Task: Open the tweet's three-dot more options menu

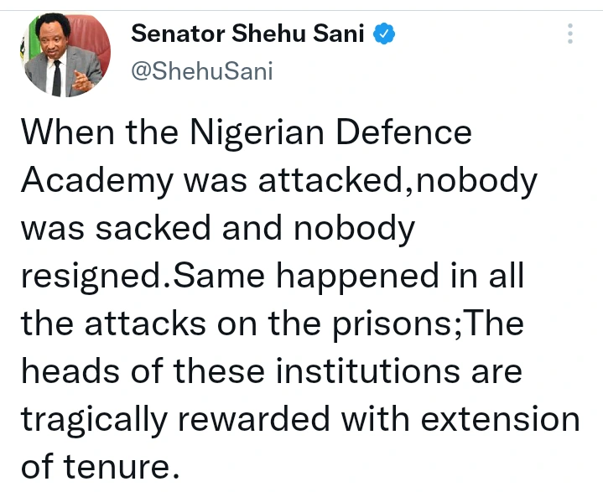Action: [571, 34]
